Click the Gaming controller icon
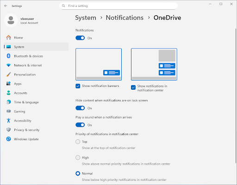Viewport: 237px width, 185px height. point(9,111)
